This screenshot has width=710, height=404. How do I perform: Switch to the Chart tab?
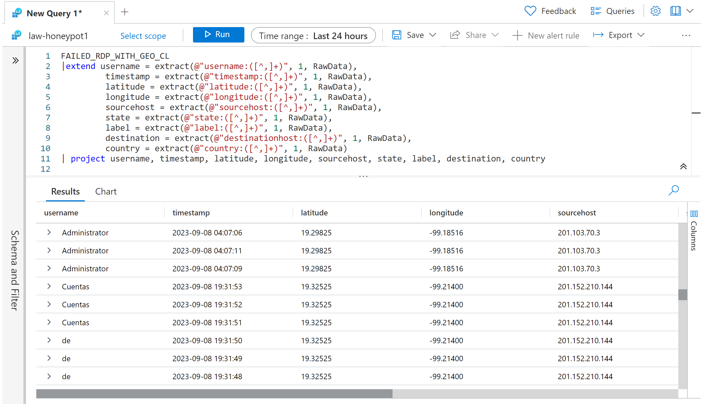[x=106, y=191]
